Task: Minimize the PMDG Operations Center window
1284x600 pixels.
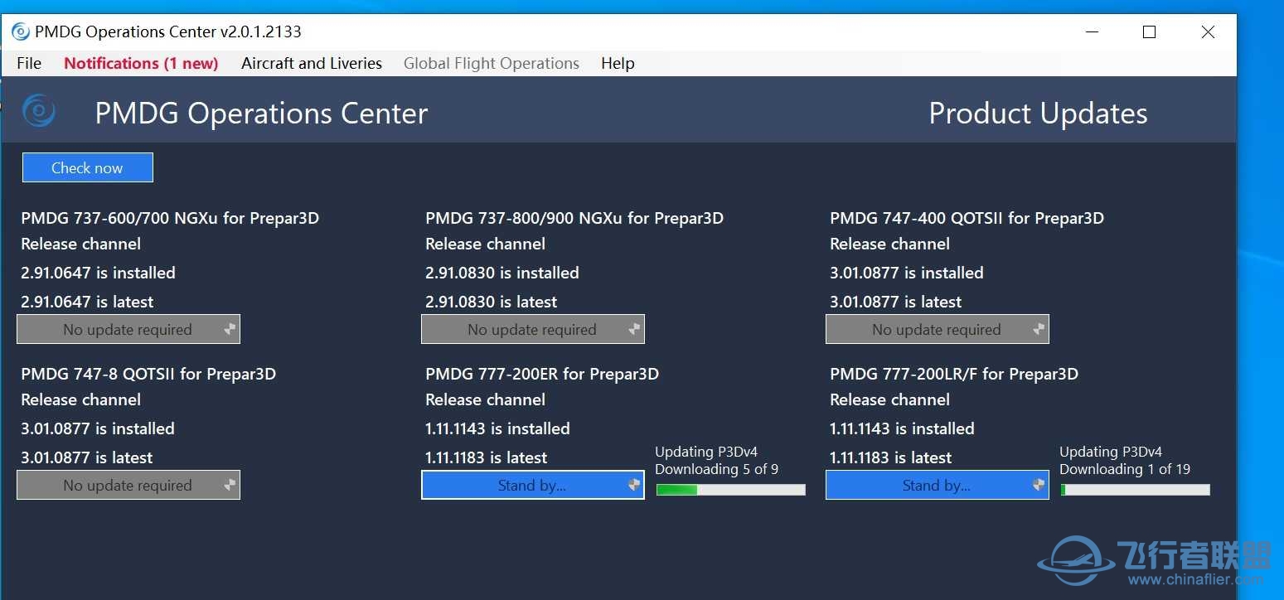Action: [1093, 32]
